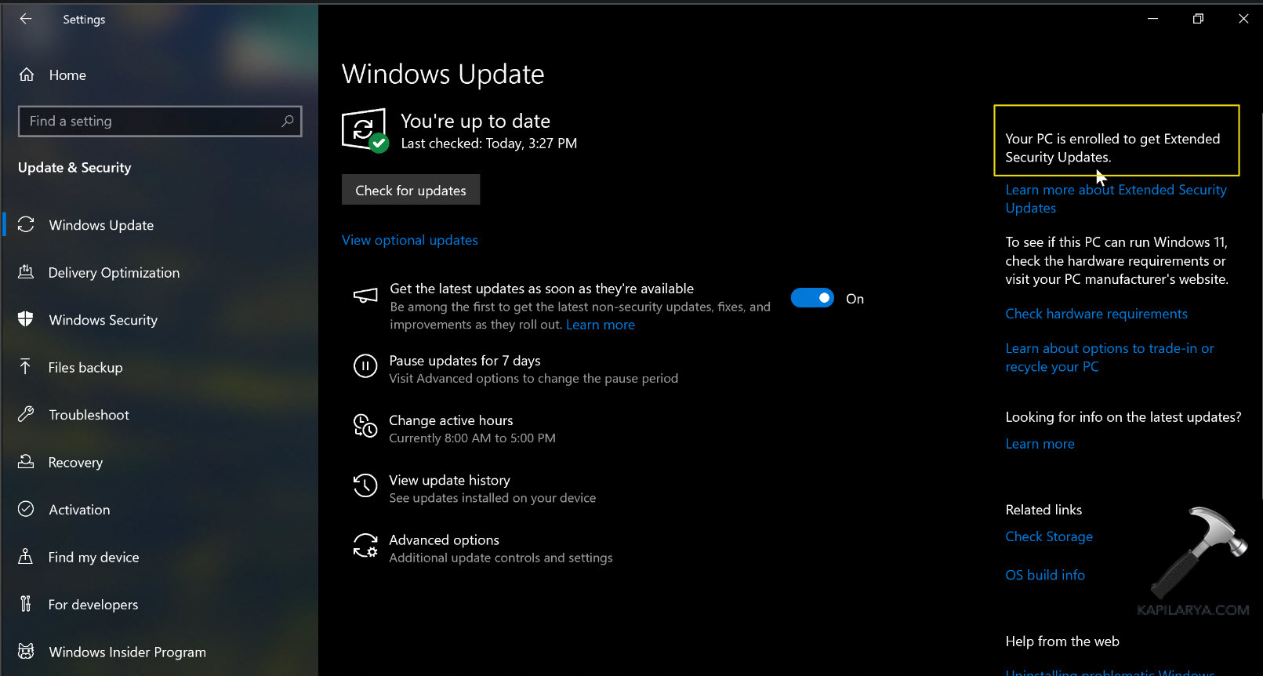1263x676 pixels.
Task: Click the 'Windows Update' page title
Action: click(443, 74)
